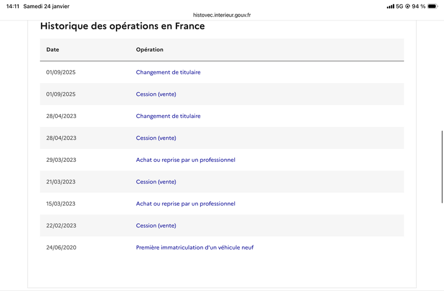The width and height of the screenshot is (444, 291).
Task: Open Cession (vente) dated 01/09/2025
Action: (156, 94)
